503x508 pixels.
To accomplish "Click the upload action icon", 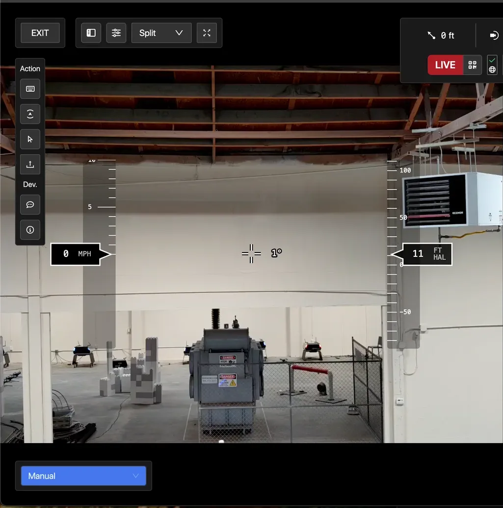I will click(x=30, y=165).
